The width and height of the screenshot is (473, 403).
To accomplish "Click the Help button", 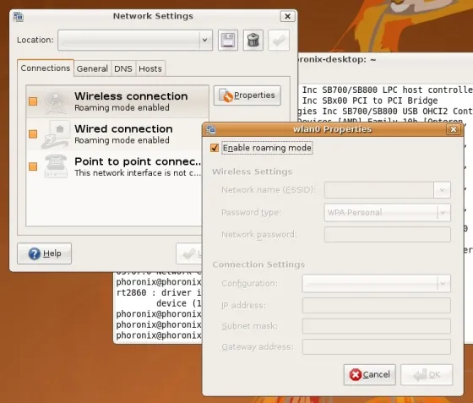I will click(44, 253).
